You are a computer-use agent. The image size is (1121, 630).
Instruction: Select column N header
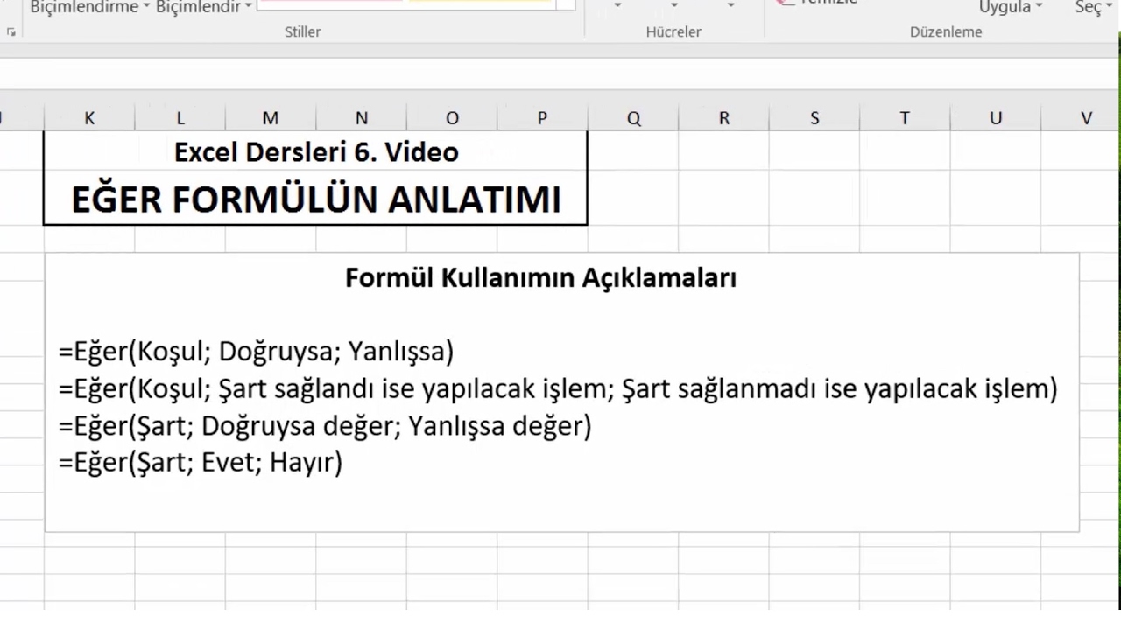(362, 118)
